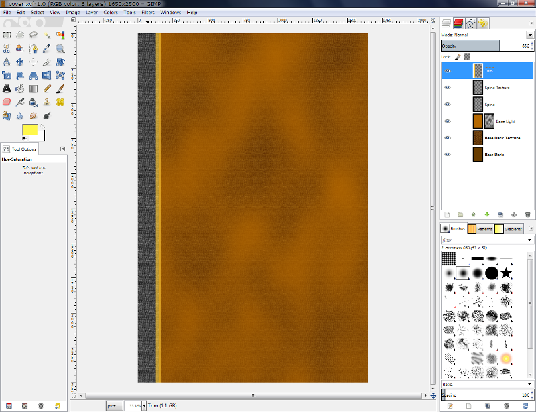Select the Flip tool

(x=47, y=75)
